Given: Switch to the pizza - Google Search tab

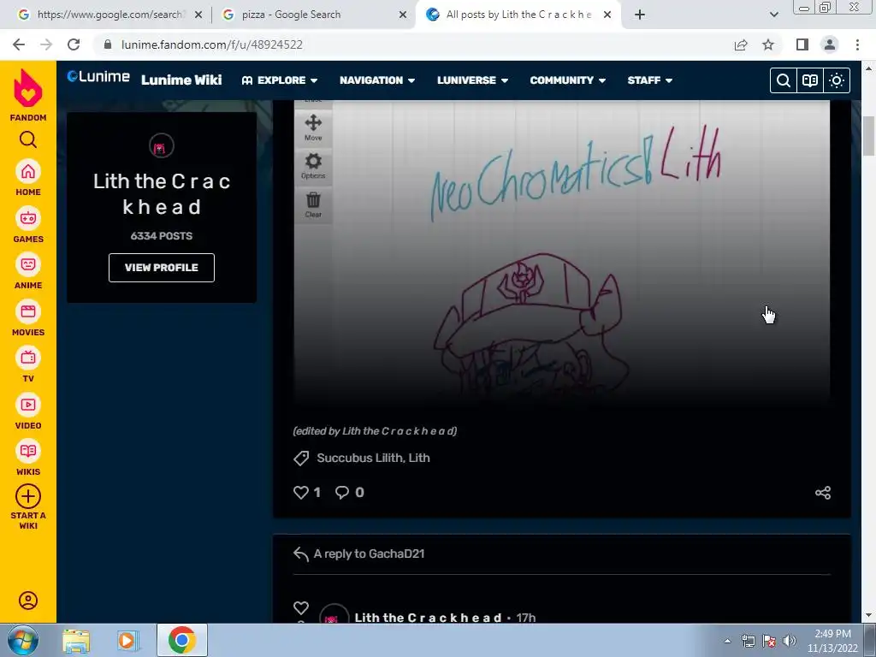Looking at the screenshot, I should pyautogui.click(x=313, y=15).
